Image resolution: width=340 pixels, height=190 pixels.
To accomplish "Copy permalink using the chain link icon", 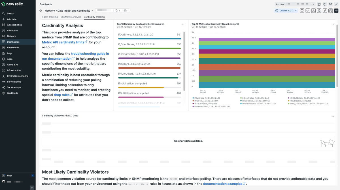I will 336,4.
